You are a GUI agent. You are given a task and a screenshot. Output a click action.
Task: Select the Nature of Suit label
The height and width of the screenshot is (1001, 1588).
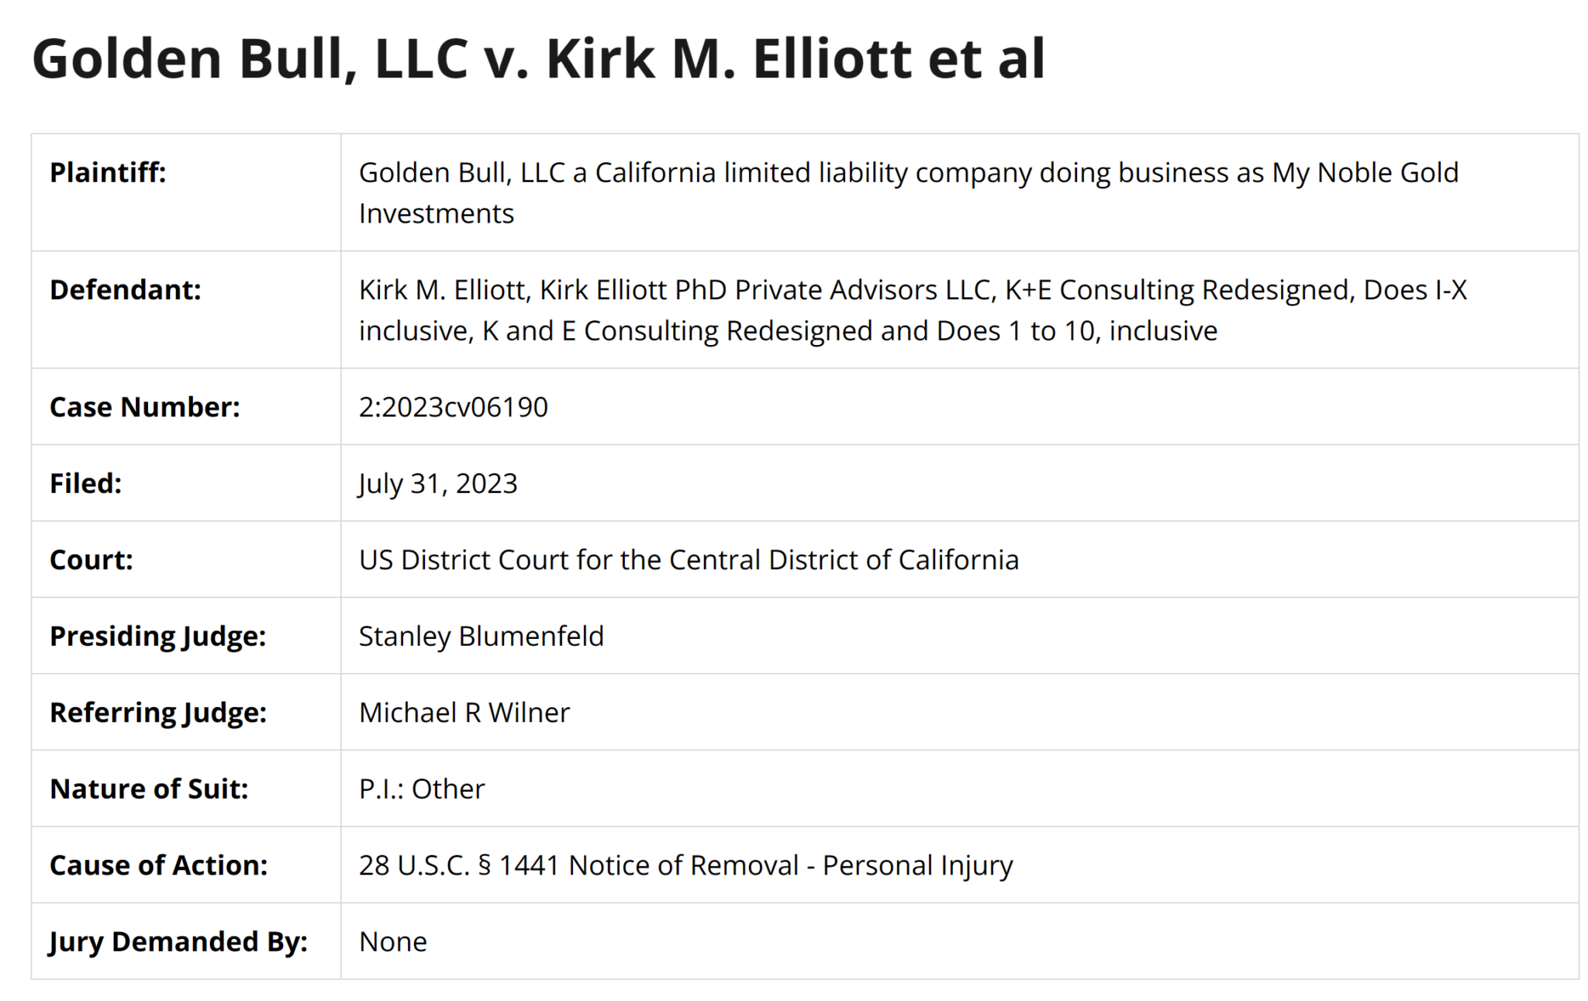(x=149, y=789)
